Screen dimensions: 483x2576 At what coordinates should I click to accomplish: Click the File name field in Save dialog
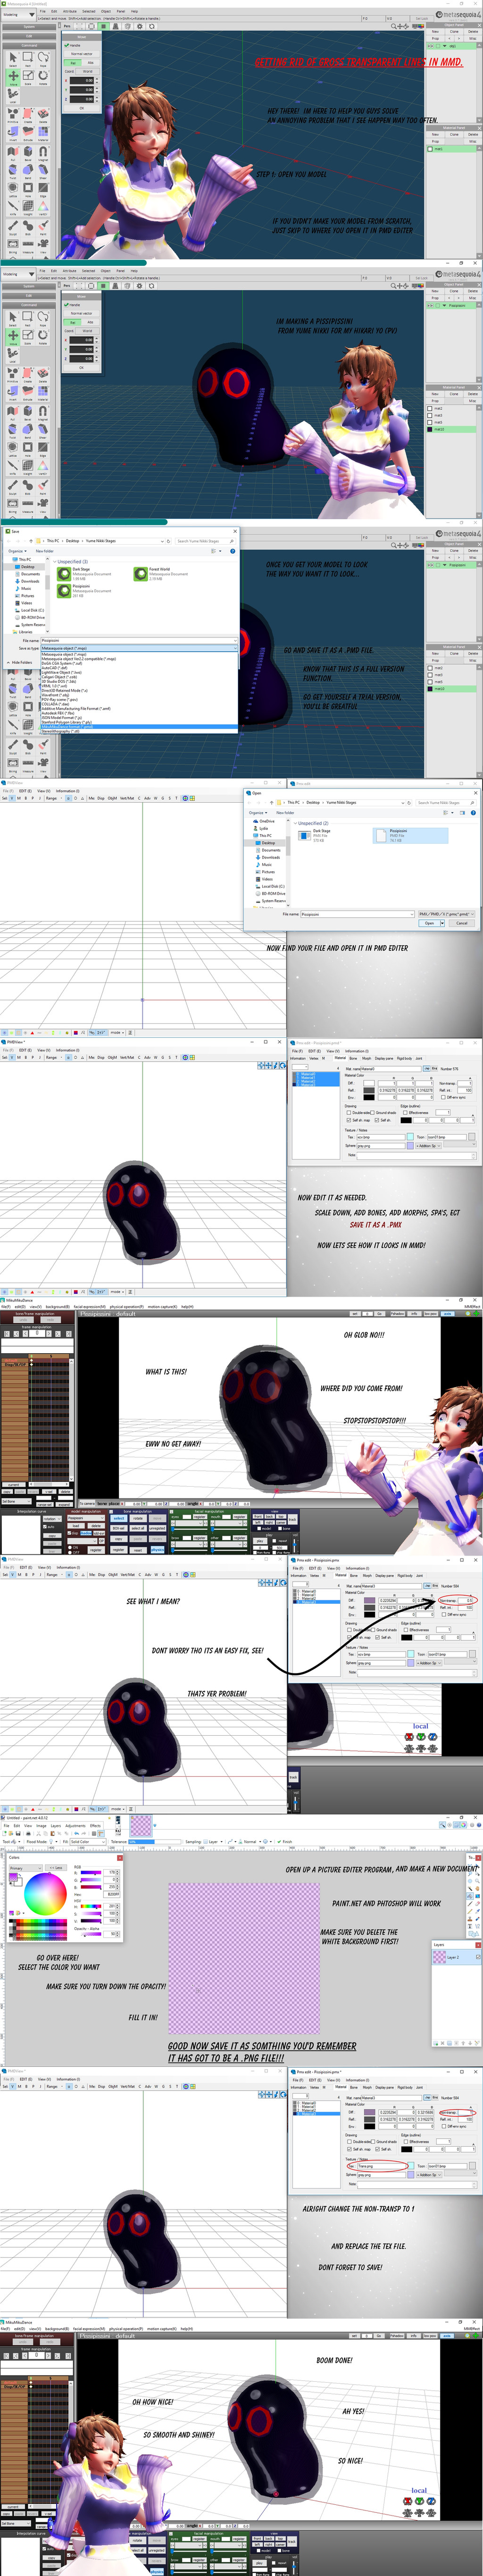(138, 640)
